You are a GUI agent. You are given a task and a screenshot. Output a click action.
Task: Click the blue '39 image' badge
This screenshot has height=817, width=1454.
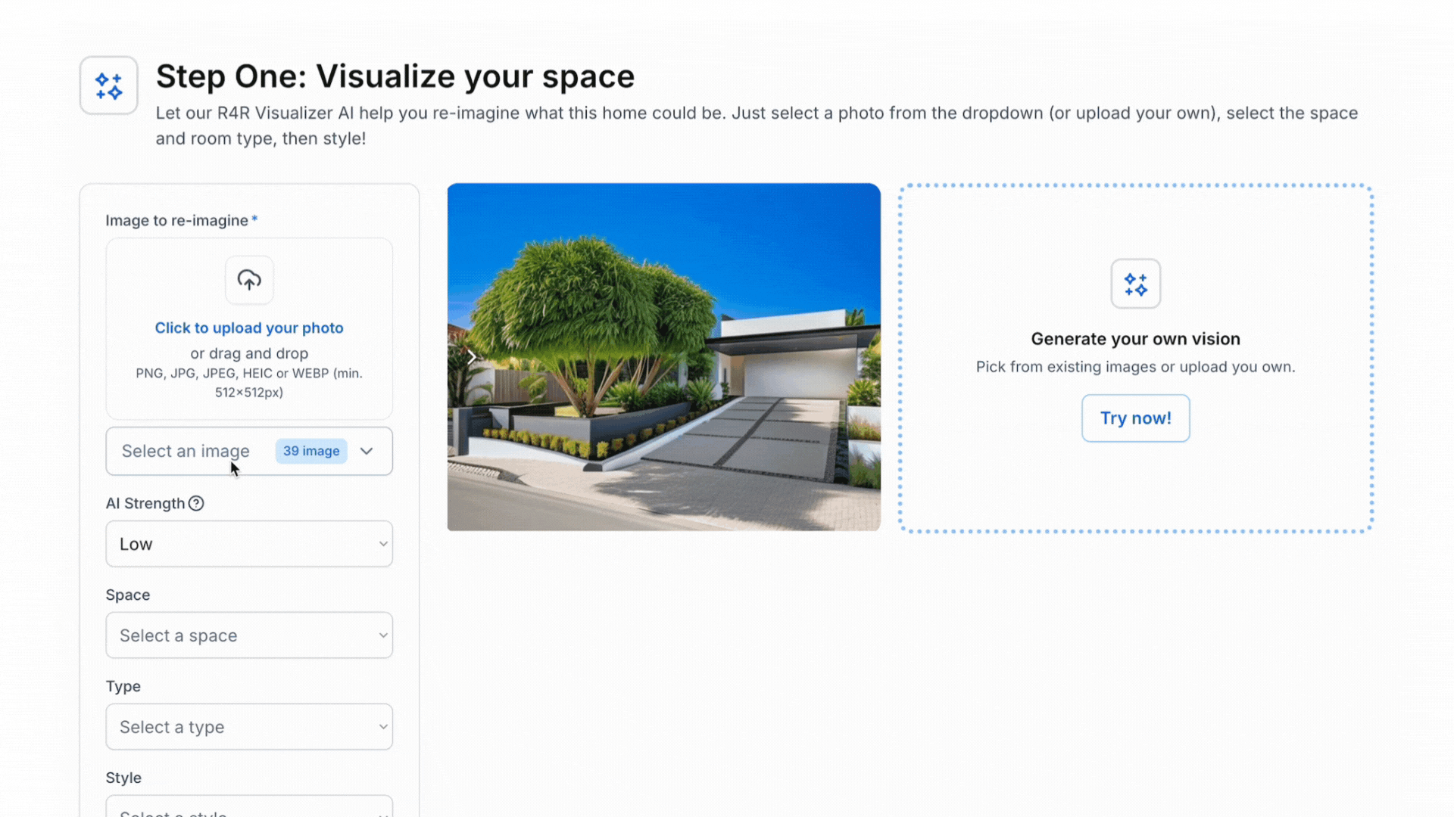[311, 451]
